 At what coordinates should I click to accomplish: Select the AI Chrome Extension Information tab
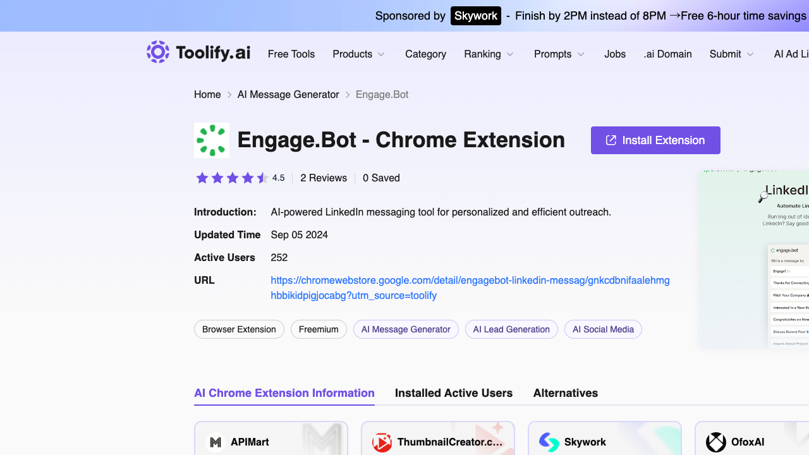(284, 393)
